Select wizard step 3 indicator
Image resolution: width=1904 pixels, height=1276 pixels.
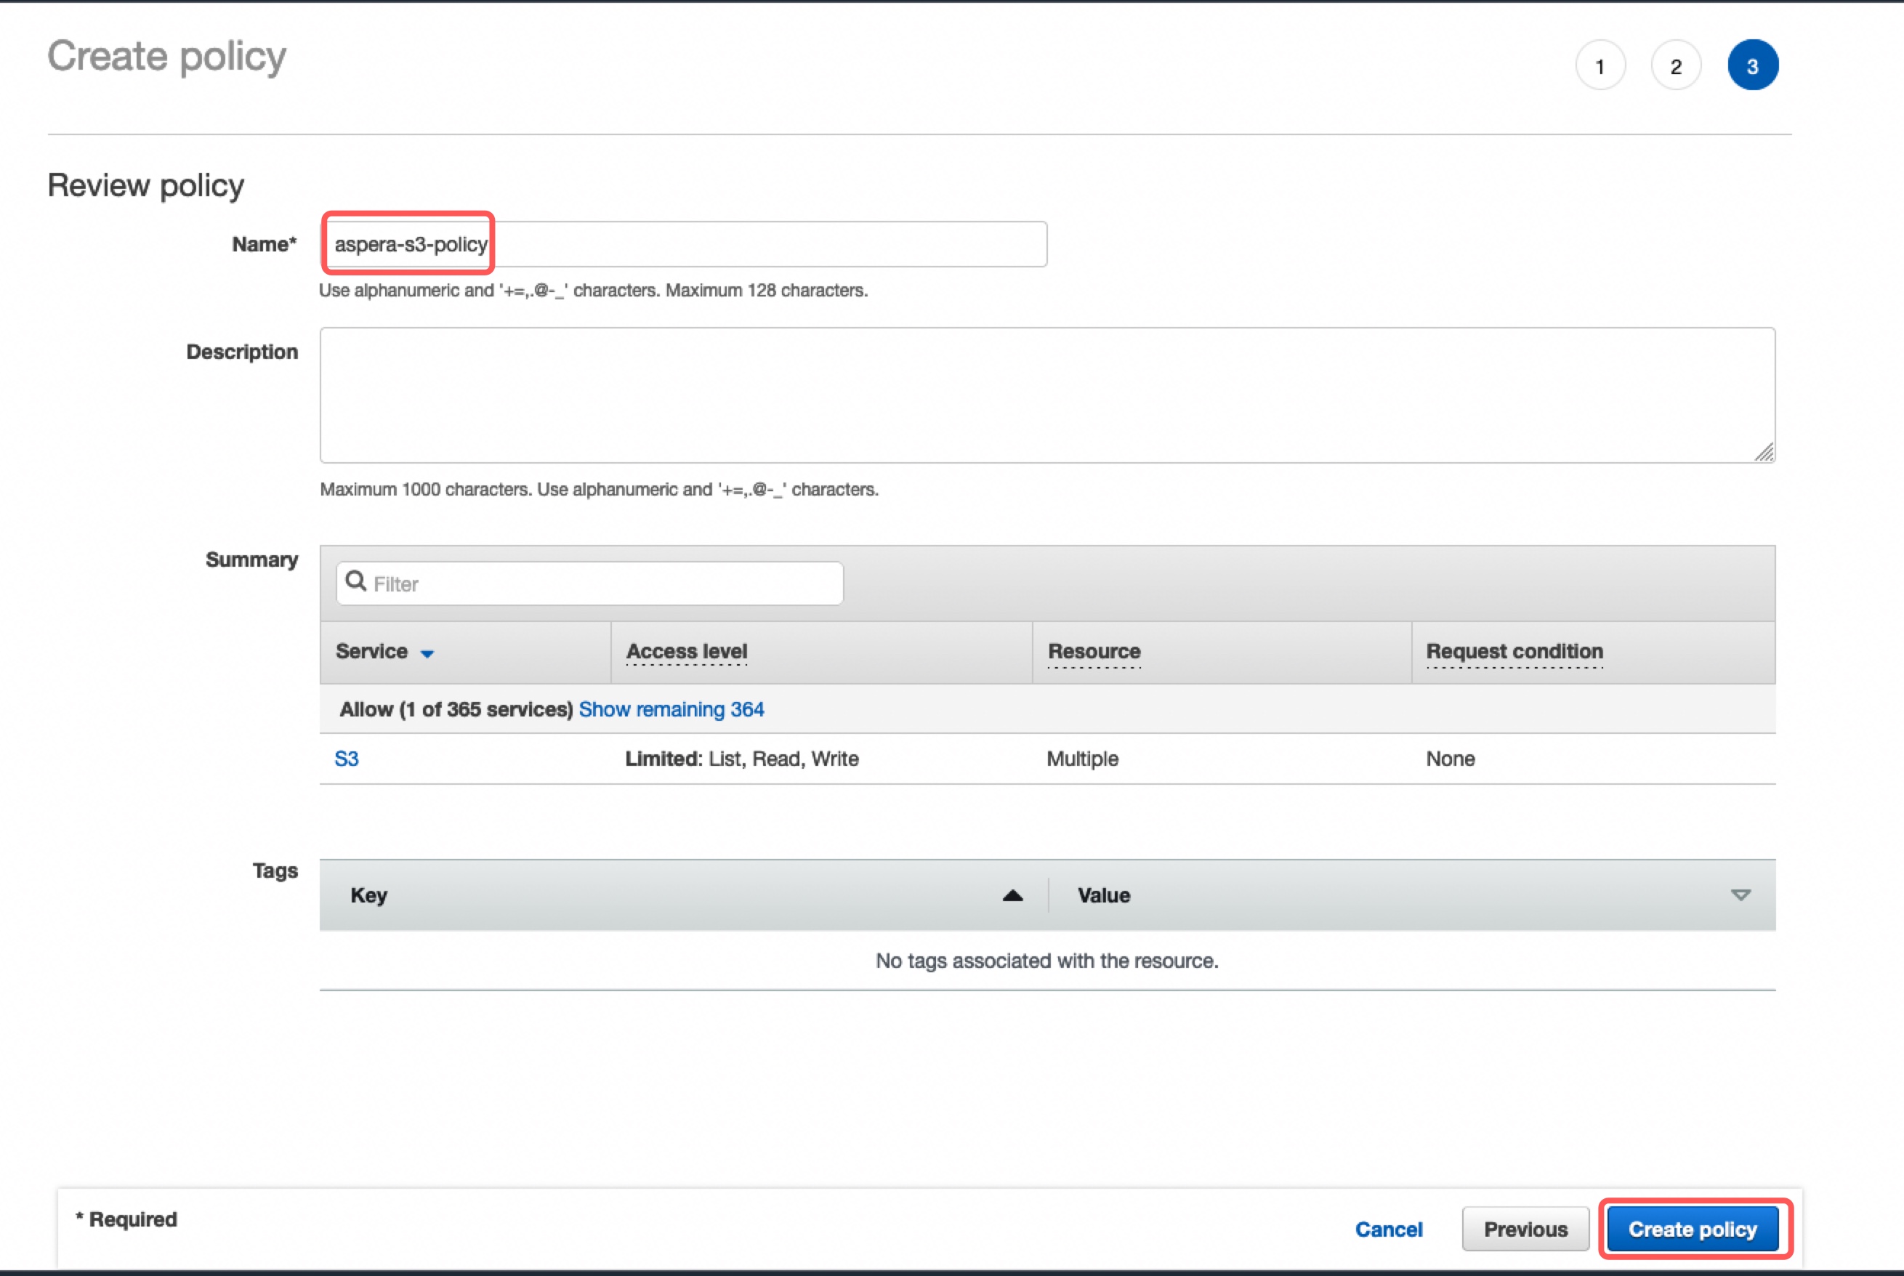(x=1753, y=65)
